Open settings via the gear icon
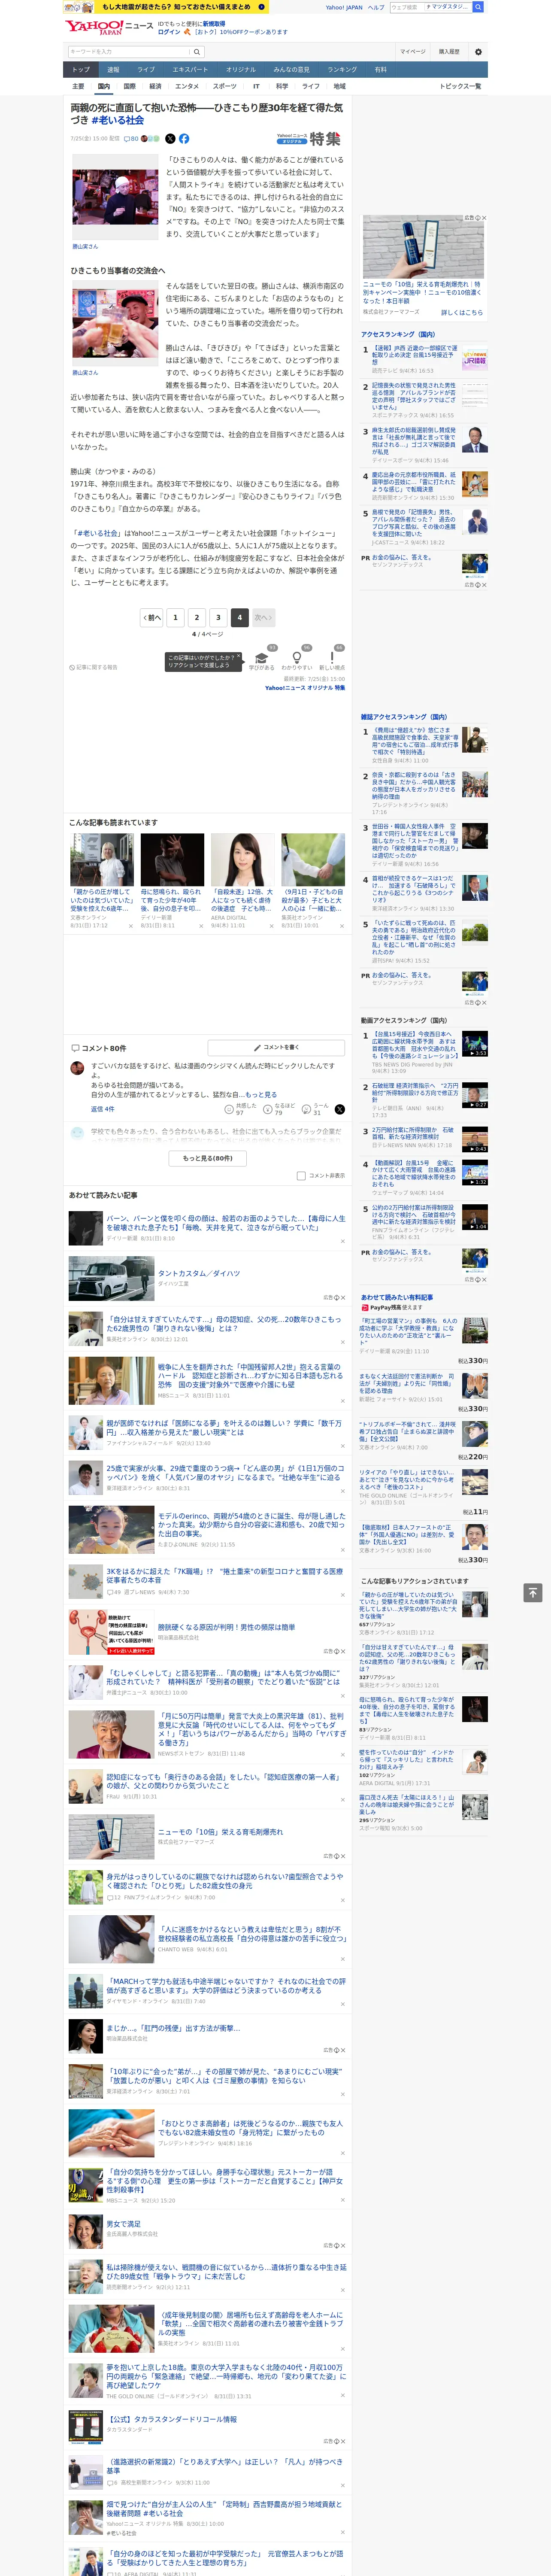This screenshot has width=551, height=2576. click(478, 52)
